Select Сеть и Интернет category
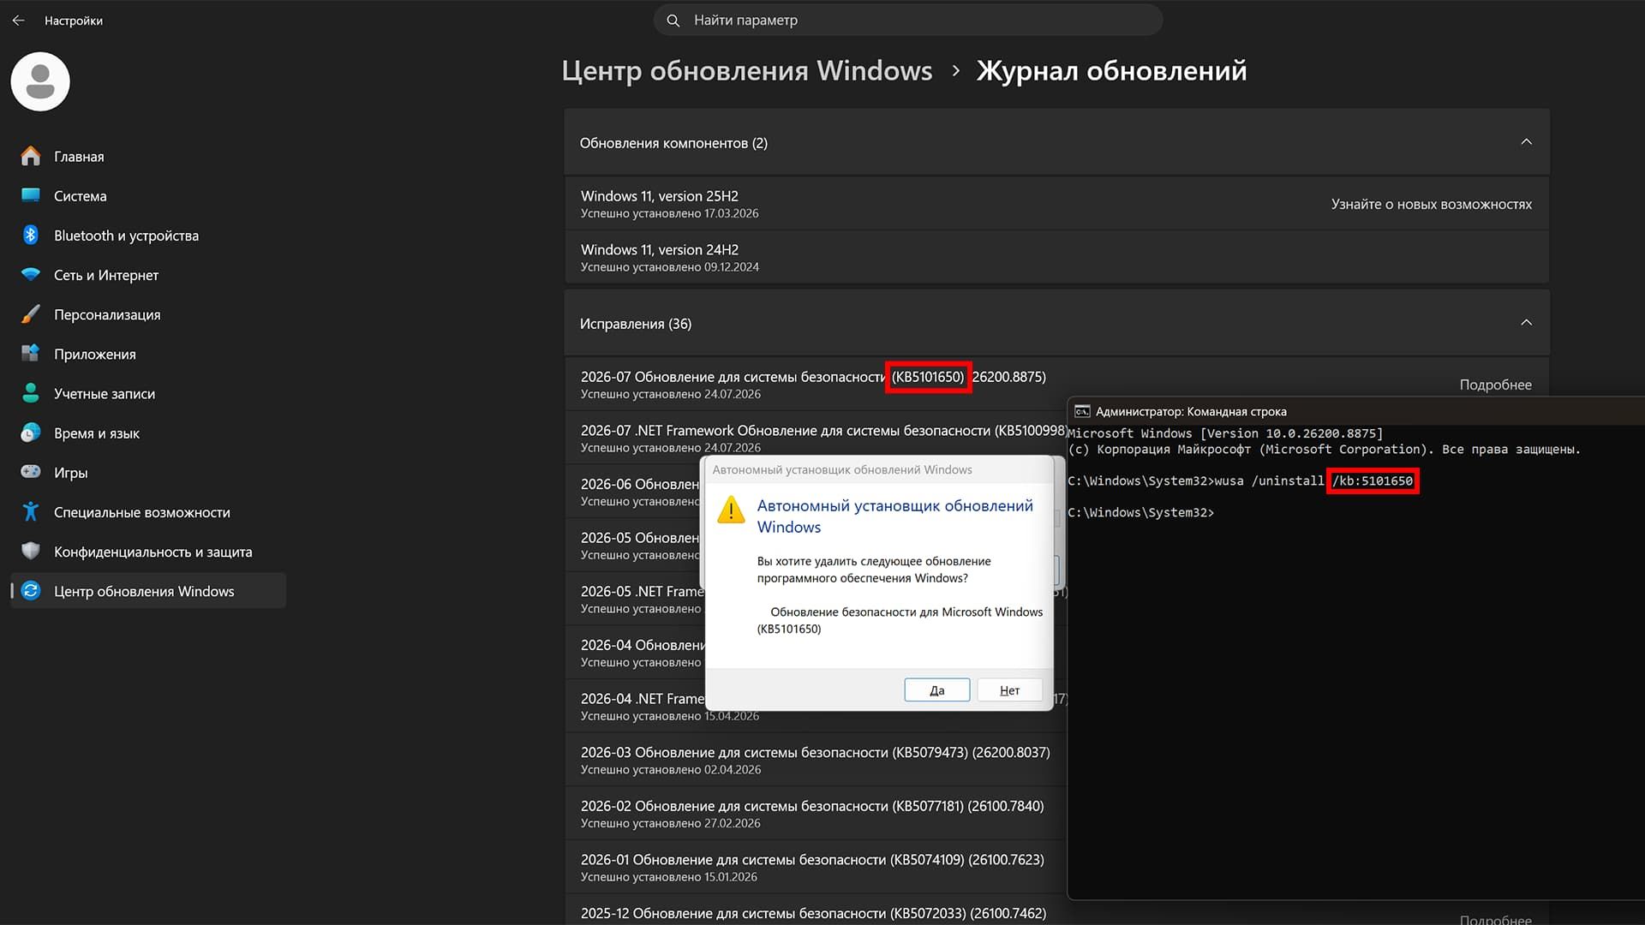Viewport: 1645px width, 925px height. tap(148, 274)
